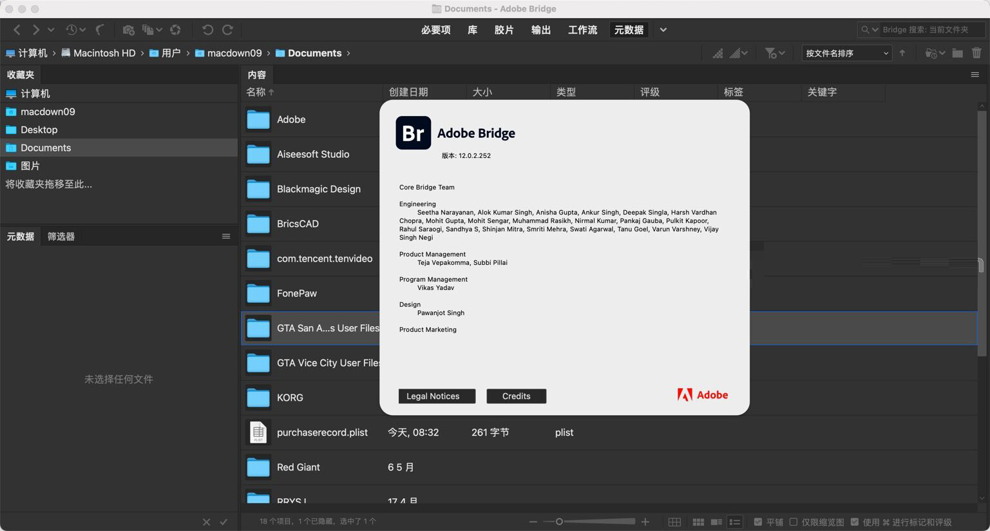Viewport: 990px width, 531px height.
Task: Lock the thumbnail grid view
Action: tap(674, 522)
